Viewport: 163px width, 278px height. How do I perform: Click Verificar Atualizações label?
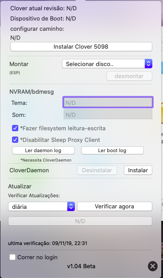coord(34,196)
